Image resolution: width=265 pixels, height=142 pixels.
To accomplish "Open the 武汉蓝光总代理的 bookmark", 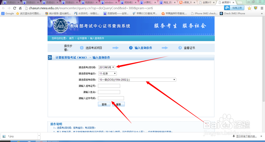I will 28,13.
